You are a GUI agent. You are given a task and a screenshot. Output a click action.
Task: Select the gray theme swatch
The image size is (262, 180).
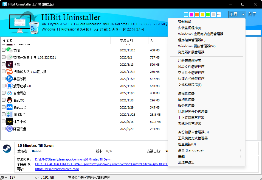(x=213, y=15)
